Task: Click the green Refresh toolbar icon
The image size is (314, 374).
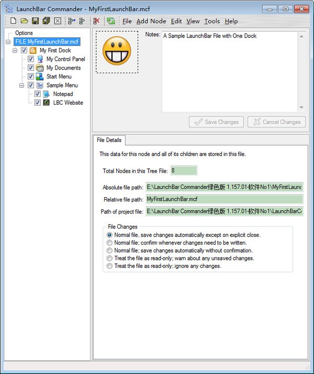Action: 111,21
